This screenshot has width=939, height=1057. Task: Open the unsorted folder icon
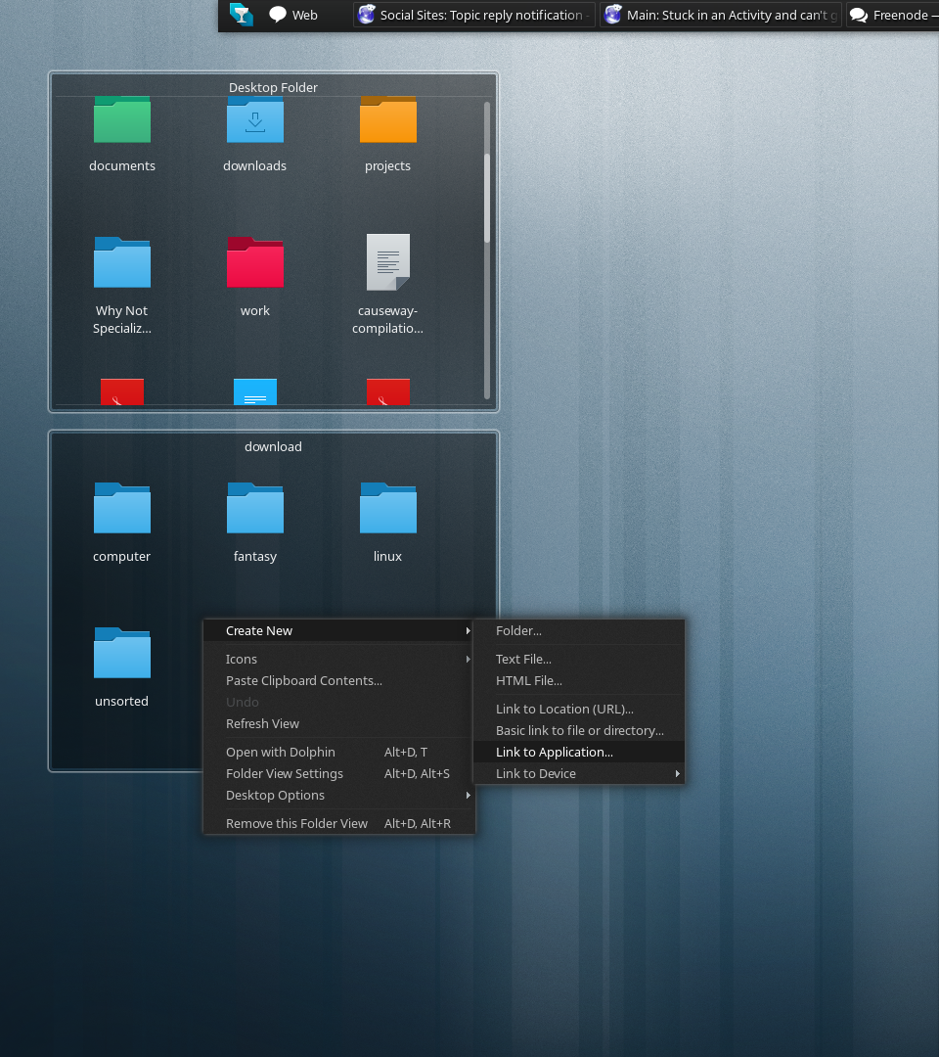tap(122, 653)
